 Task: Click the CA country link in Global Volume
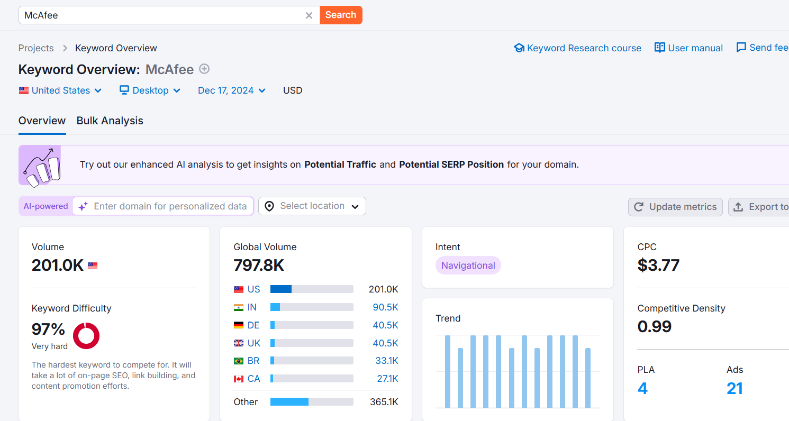point(254,379)
